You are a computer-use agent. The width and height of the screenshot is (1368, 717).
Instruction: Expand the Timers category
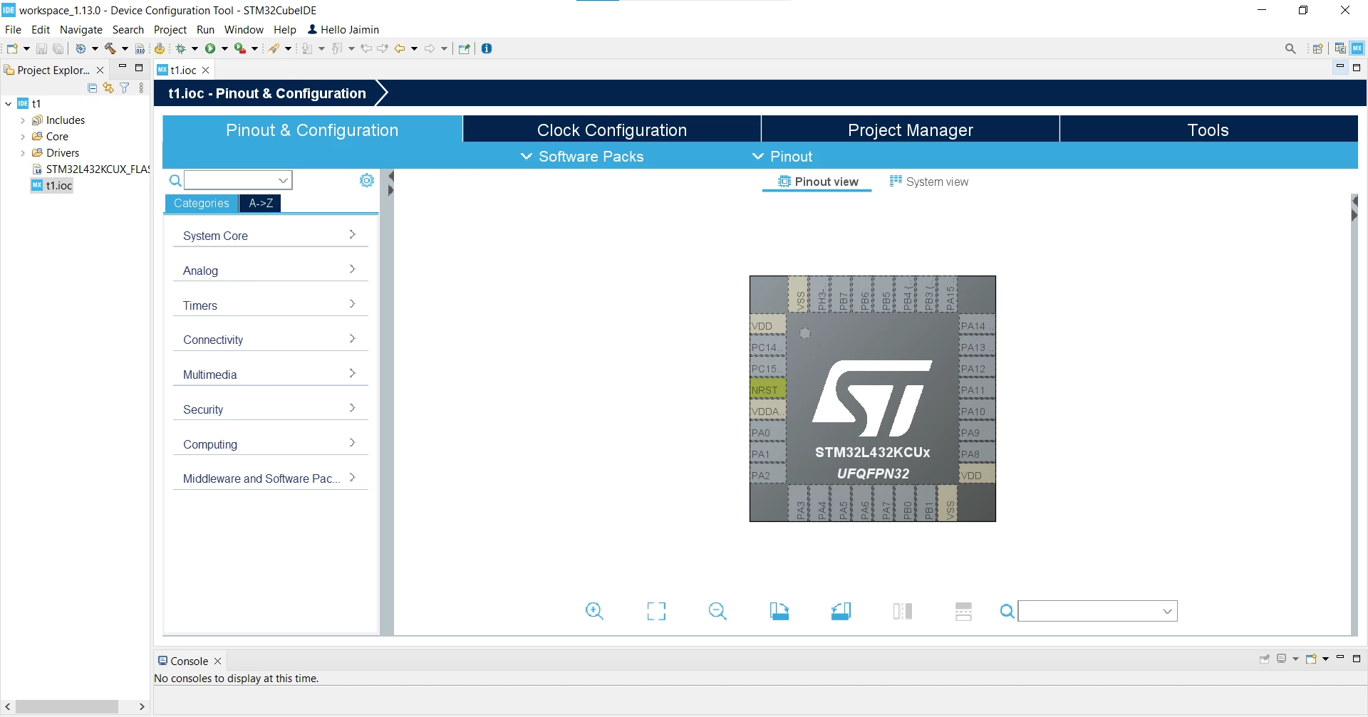point(270,305)
